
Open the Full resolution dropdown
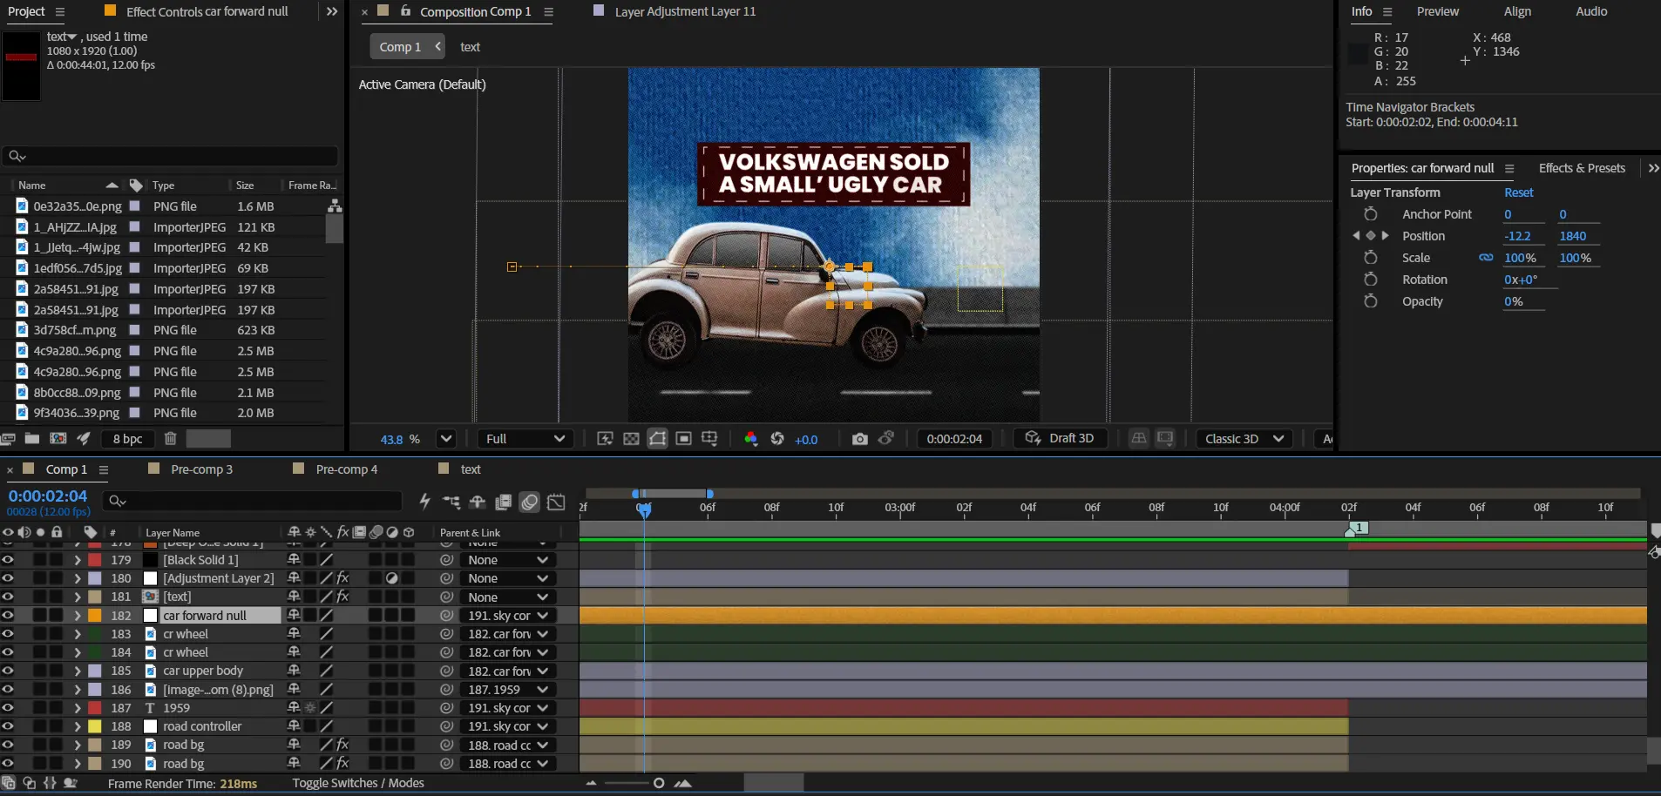pos(525,439)
